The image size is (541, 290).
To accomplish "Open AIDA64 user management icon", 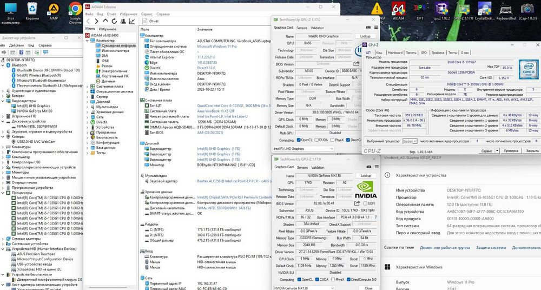I will pyautogui.click(x=123, y=21).
